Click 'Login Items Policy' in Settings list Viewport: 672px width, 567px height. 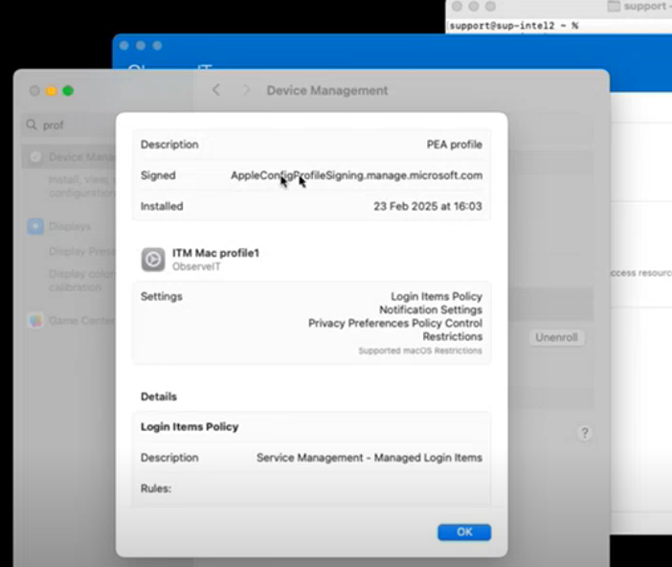click(437, 296)
